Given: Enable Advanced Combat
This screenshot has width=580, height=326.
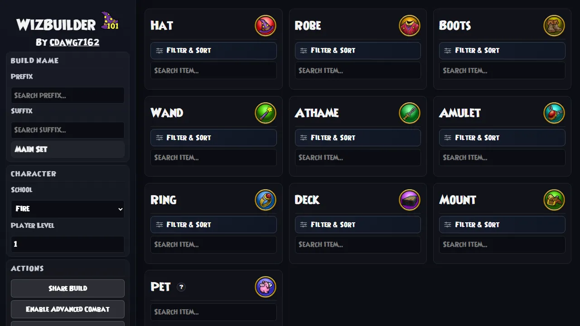Looking at the screenshot, I should coord(68,309).
